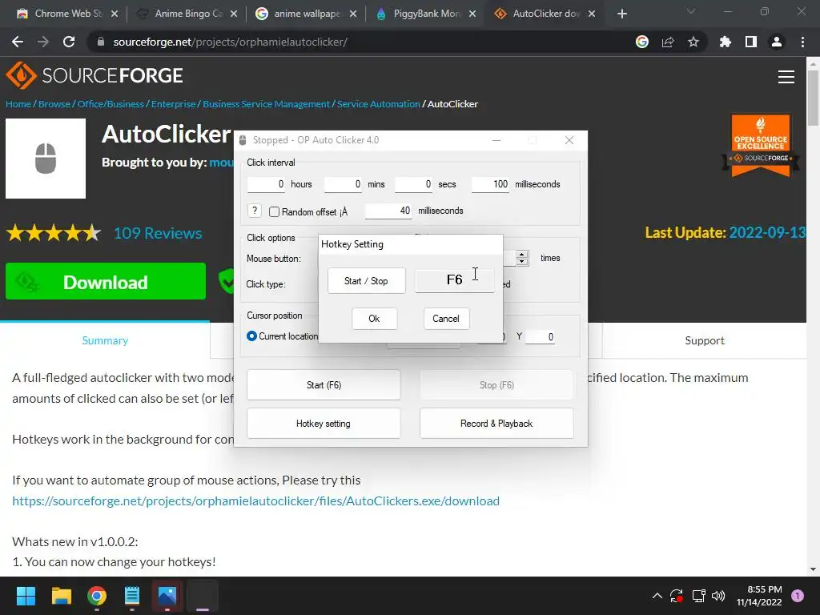Open Notepad from the taskbar
The height and width of the screenshot is (615, 820).
point(132,596)
